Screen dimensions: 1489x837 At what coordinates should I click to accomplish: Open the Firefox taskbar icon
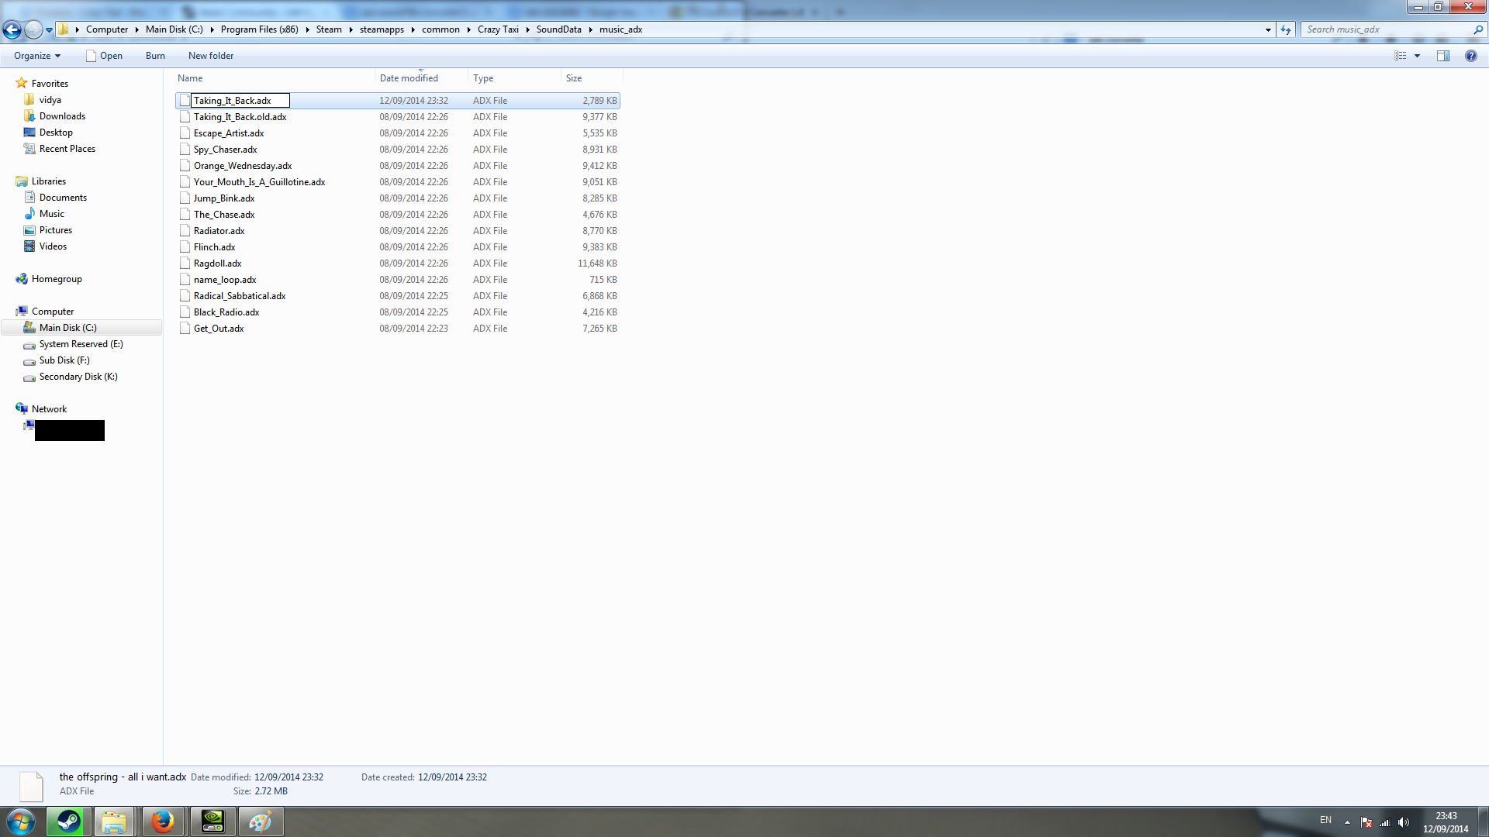click(x=163, y=821)
